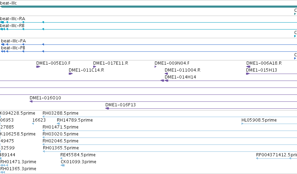Image resolution: width=297 pixels, height=174 pixels.
Task: Select the DME1-011O04.R feature label
Action: click(x=183, y=70)
